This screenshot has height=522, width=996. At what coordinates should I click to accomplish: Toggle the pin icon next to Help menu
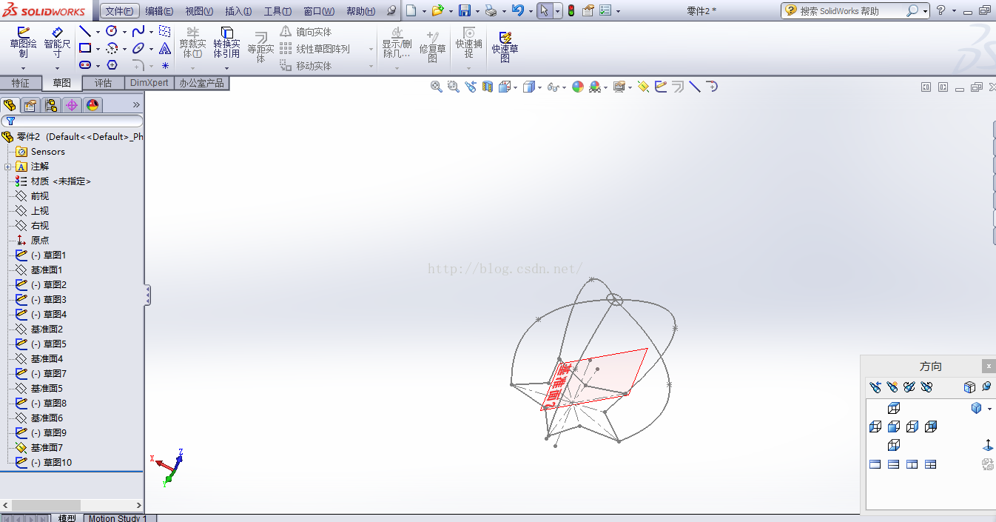point(391,10)
